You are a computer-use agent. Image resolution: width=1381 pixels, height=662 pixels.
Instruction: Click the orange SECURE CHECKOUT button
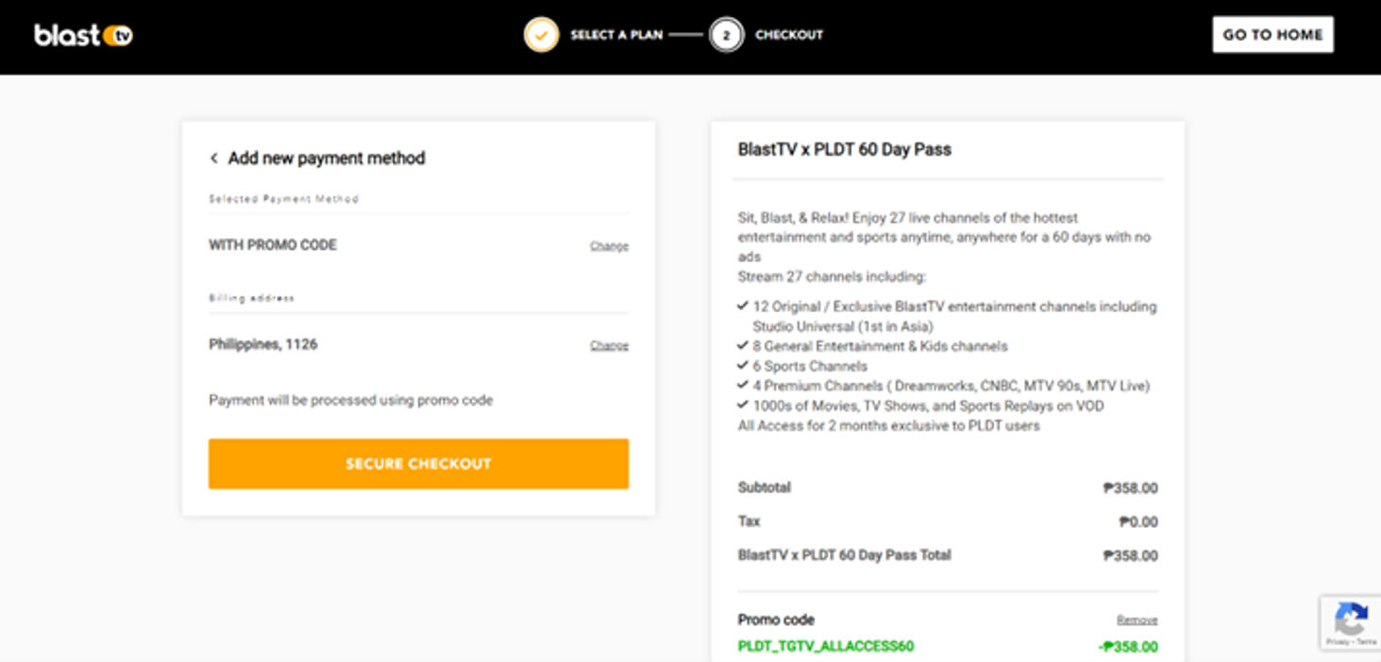[418, 464]
